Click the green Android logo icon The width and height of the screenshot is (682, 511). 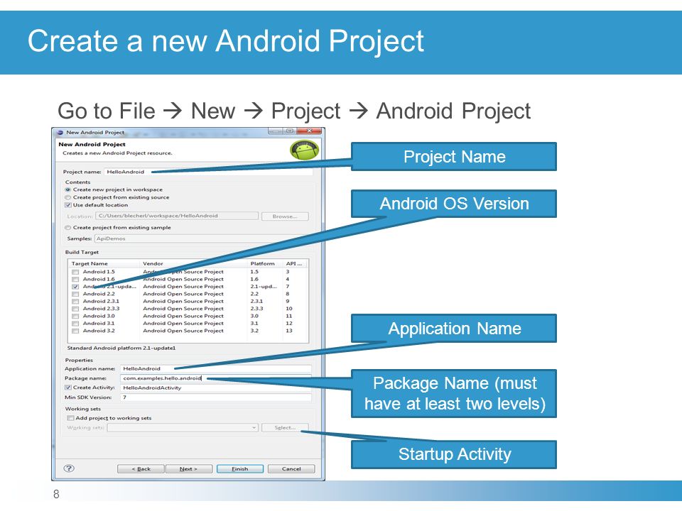pyautogui.click(x=305, y=150)
